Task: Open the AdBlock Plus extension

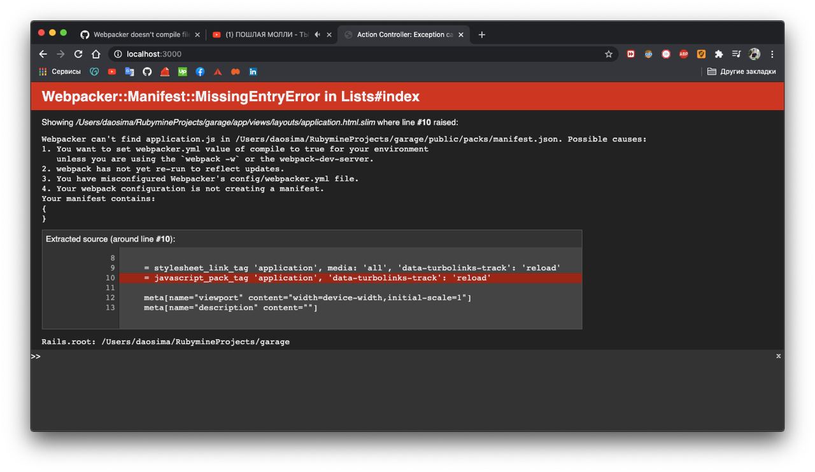Action: tap(684, 54)
